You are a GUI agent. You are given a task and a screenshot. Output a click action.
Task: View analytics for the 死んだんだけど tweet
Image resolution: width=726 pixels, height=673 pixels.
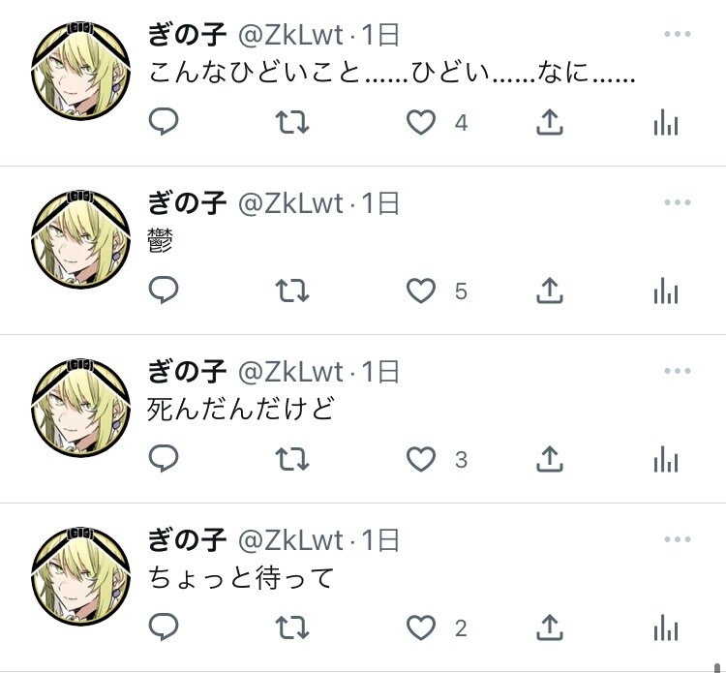pyautogui.click(x=666, y=459)
